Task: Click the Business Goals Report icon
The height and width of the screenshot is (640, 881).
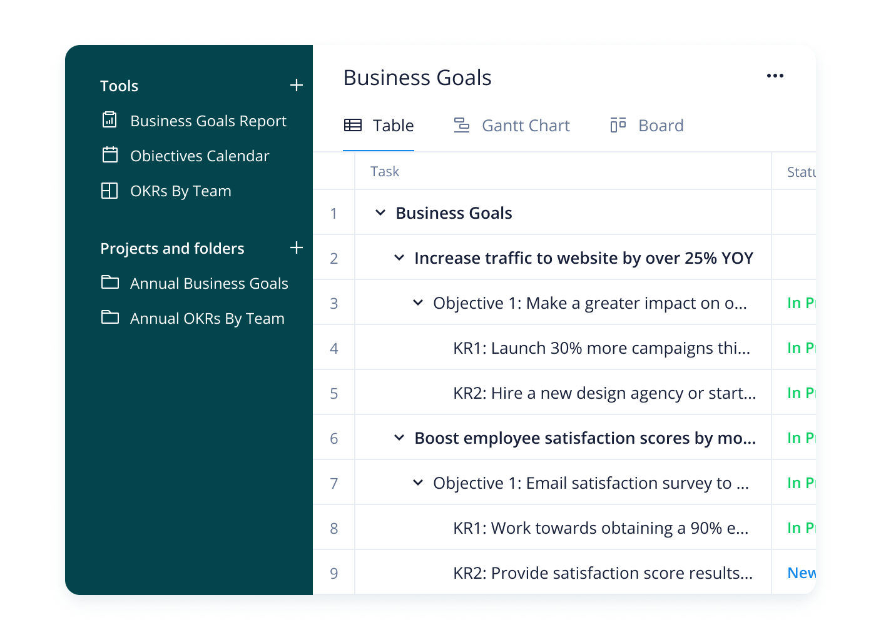Action: tap(109, 120)
